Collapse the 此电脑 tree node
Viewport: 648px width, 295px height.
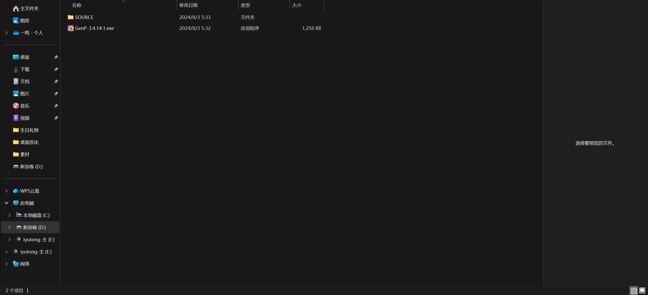point(7,203)
